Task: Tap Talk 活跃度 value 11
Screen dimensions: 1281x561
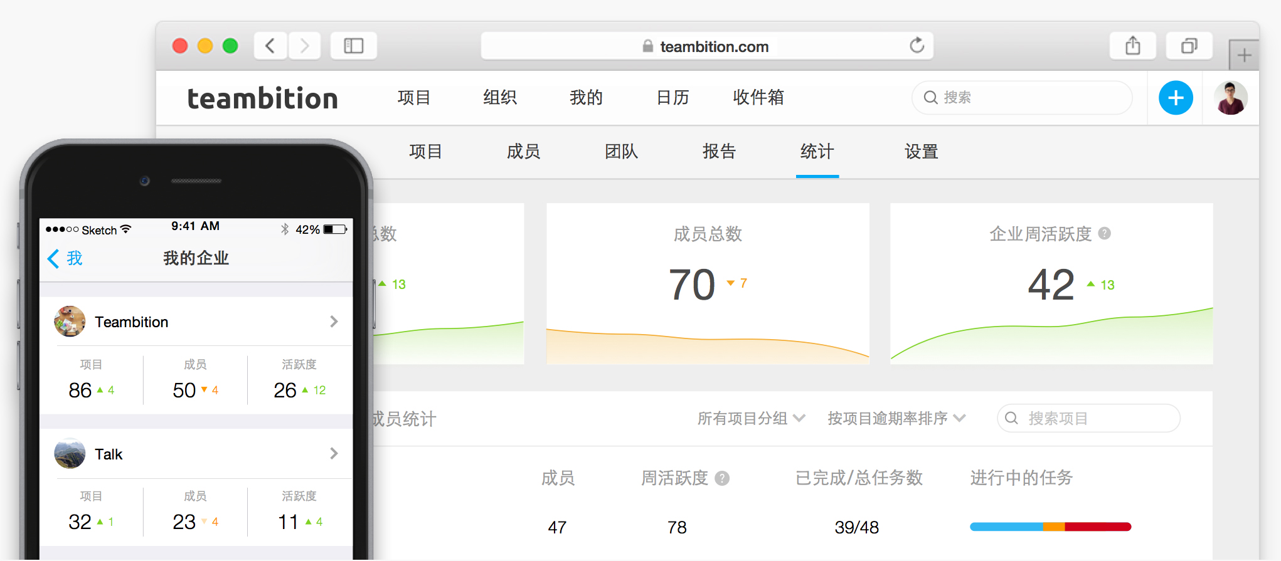Action: [x=288, y=522]
